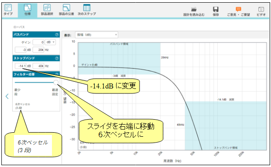This screenshot has height=167, width=271.
Task: Collapse panel with left chevron arrow
Action: pos(7,96)
